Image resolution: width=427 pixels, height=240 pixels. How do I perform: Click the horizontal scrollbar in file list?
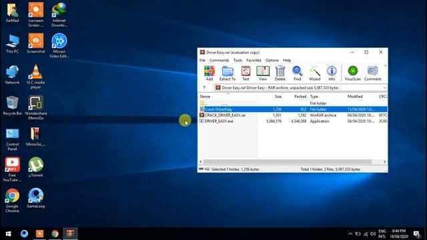[288, 161]
